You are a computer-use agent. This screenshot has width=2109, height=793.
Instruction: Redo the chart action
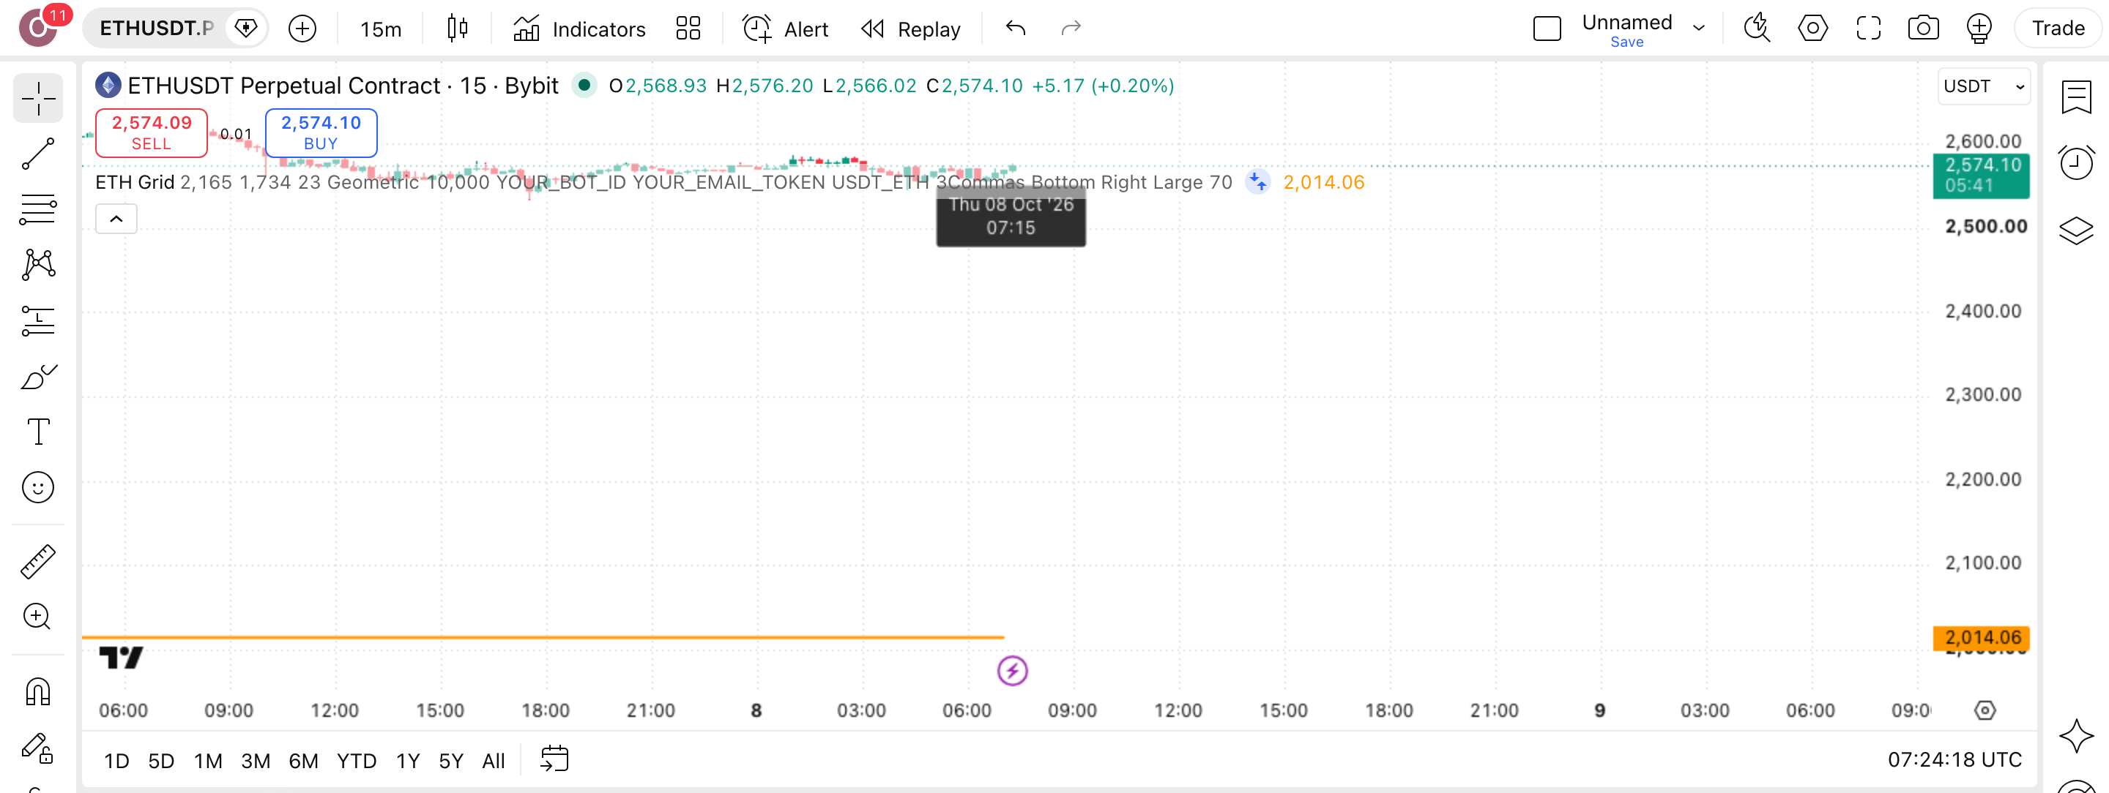tap(1071, 29)
